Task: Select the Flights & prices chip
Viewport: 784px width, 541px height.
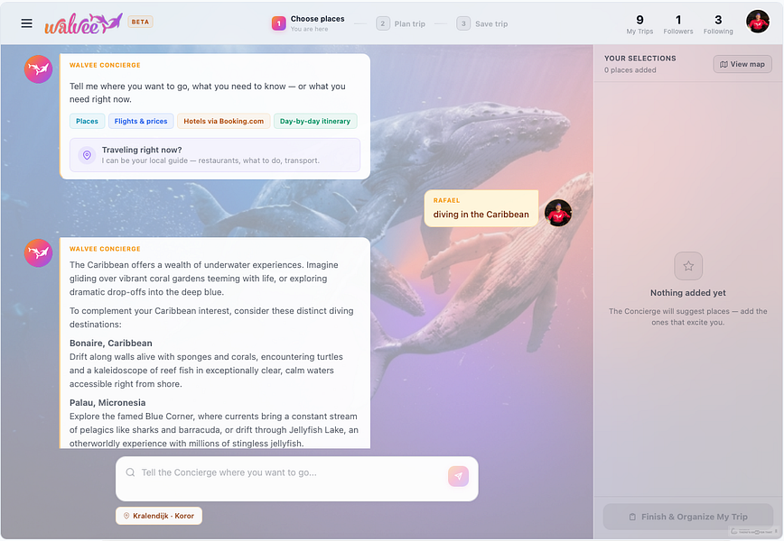Action: coord(141,122)
